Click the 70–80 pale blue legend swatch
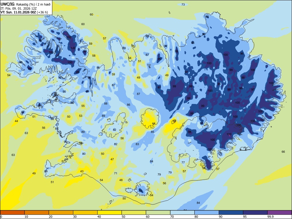The image size is (292, 219). pyautogui.click(x=182, y=213)
